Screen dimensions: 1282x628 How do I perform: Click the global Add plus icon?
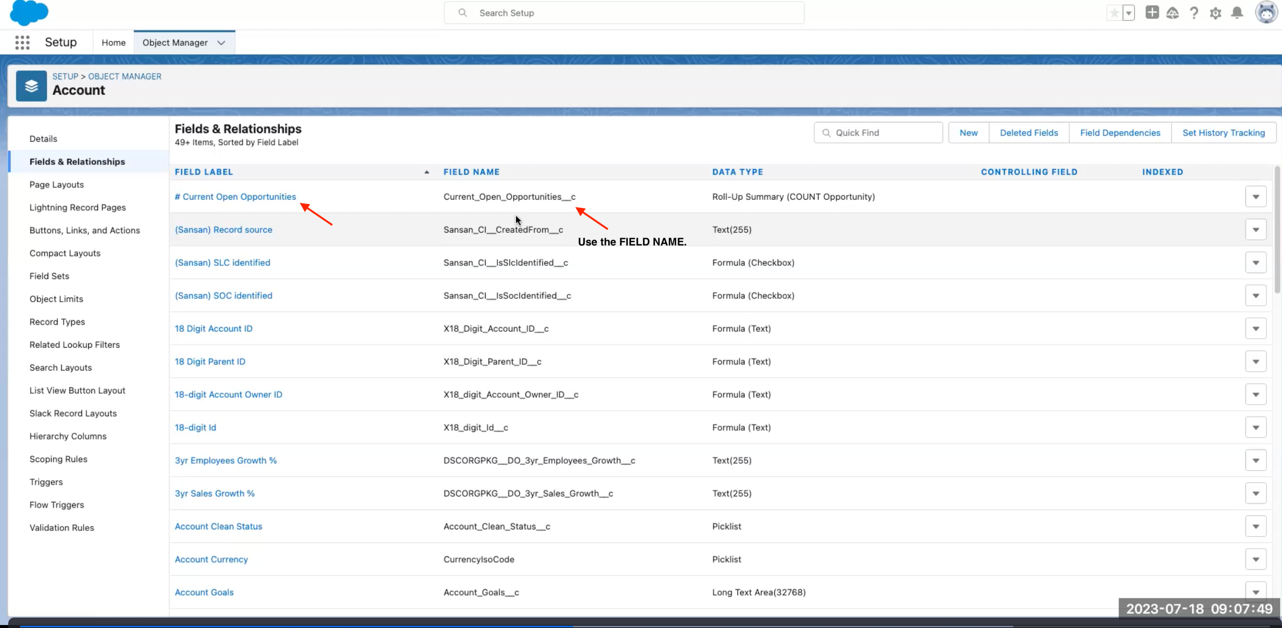coord(1152,13)
